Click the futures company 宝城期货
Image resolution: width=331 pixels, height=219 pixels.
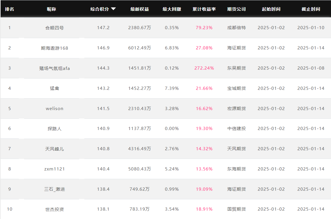[237, 88]
